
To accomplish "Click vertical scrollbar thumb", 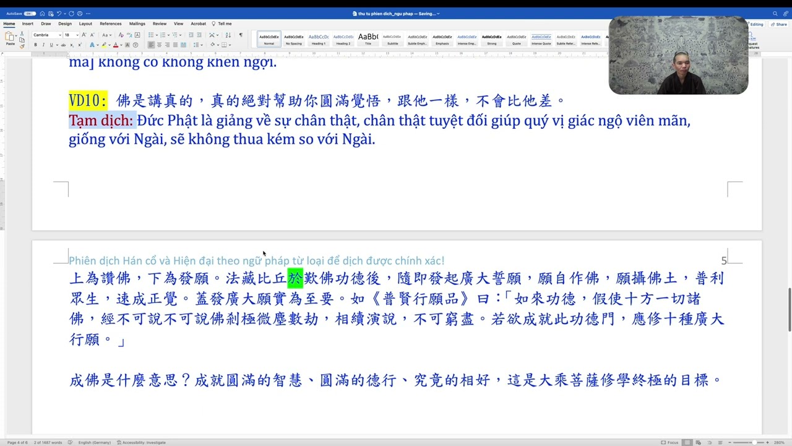I will (x=789, y=310).
